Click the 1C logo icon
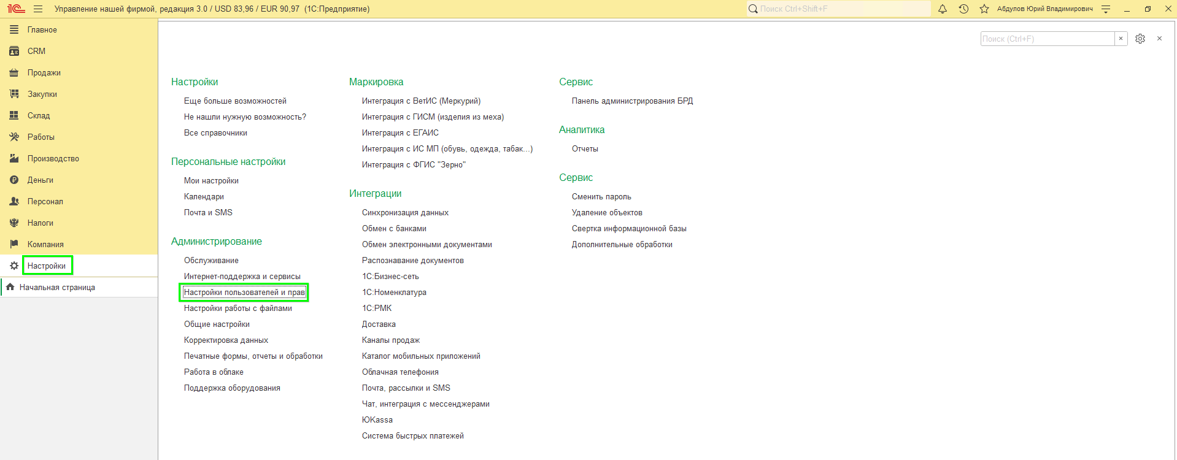The width and height of the screenshot is (1177, 460). click(x=16, y=9)
